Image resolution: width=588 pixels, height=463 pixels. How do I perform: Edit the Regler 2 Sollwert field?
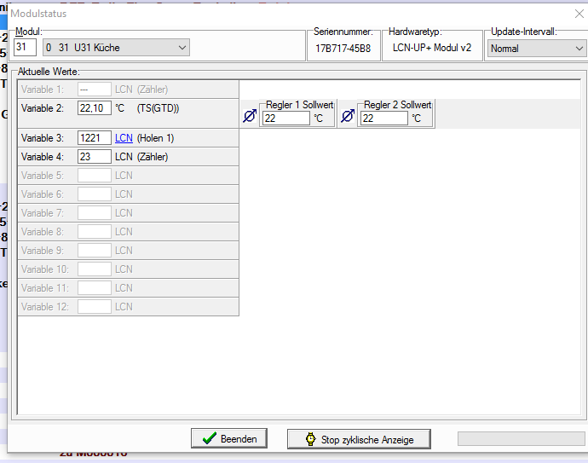[383, 119]
